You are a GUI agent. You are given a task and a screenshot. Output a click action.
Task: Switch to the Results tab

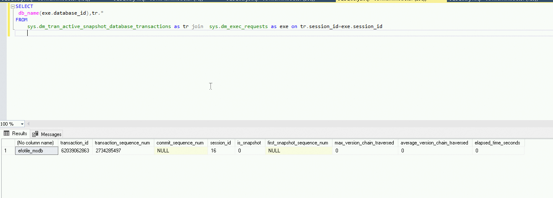(16, 134)
